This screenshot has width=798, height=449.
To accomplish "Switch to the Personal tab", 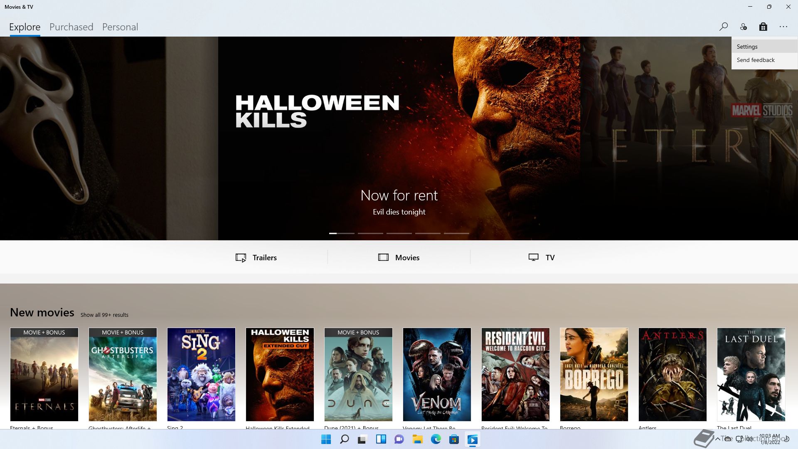I will tap(120, 27).
